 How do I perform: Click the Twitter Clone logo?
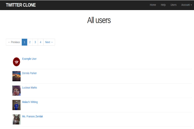pyautogui.click(x=21, y=5)
